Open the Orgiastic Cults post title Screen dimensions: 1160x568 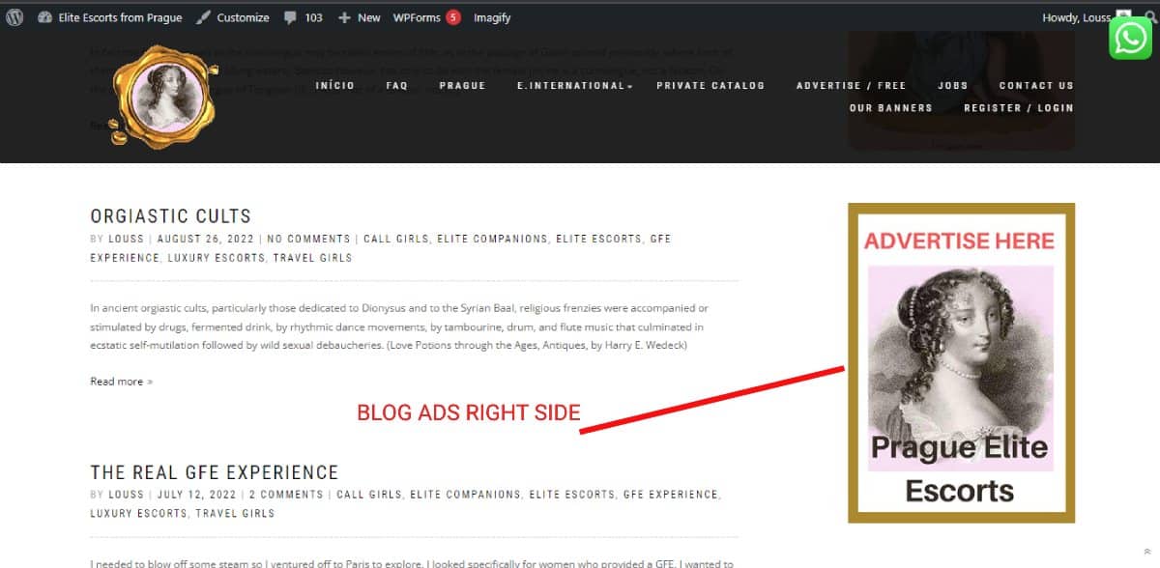click(x=170, y=216)
